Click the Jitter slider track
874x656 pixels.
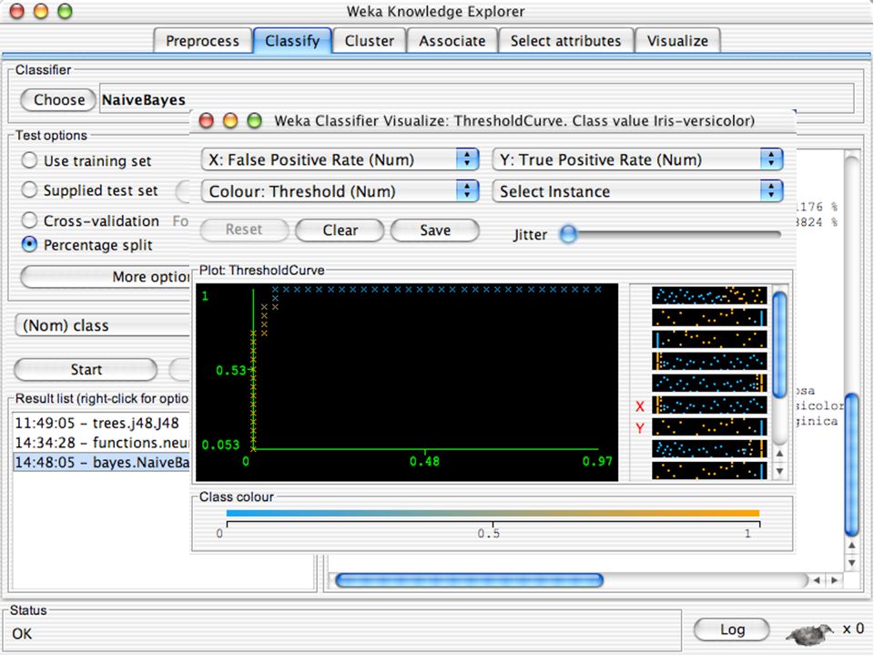point(672,234)
